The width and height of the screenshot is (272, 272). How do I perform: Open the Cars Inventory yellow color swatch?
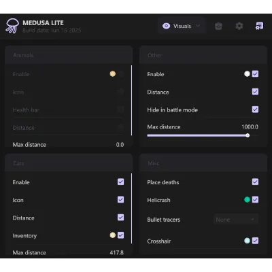113,235
